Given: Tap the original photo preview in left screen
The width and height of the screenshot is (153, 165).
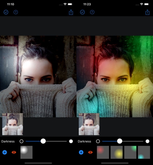Looking at the screenshot, I should (12, 124).
